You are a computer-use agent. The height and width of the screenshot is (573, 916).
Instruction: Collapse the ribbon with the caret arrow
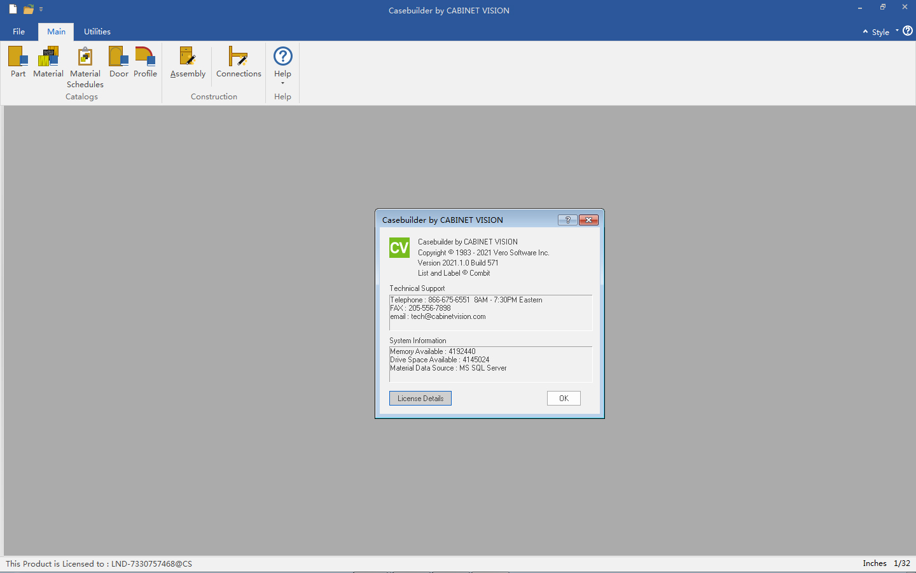pyautogui.click(x=865, y=31)
